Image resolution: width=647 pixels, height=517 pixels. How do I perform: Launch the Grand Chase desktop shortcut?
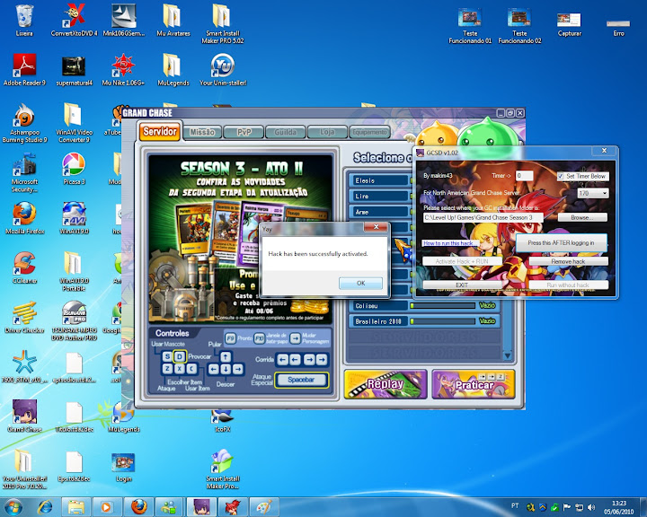coord(24,416)
